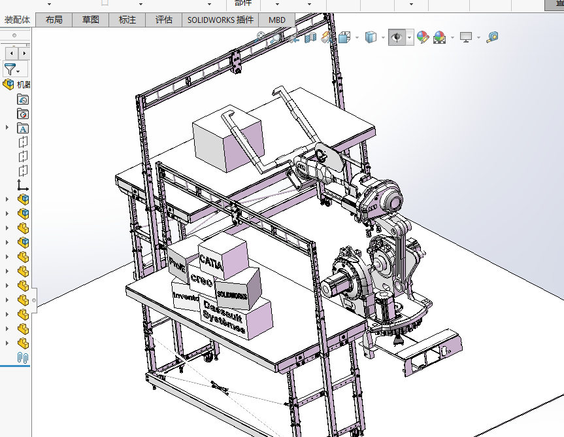The height and width of the screenshot is (437, 564).
Task: Click the Edit Appearance color ball icon
Action: click(423, 38)
